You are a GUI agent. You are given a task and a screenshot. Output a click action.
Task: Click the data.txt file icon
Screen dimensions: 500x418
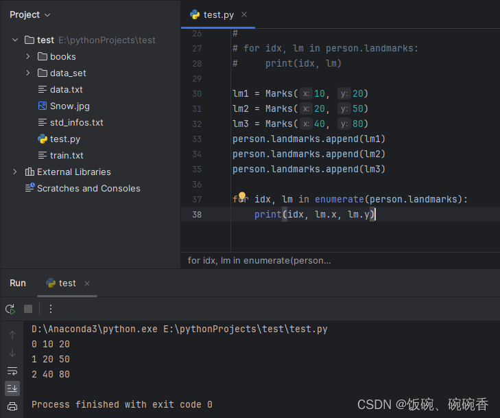click(42, 89)
